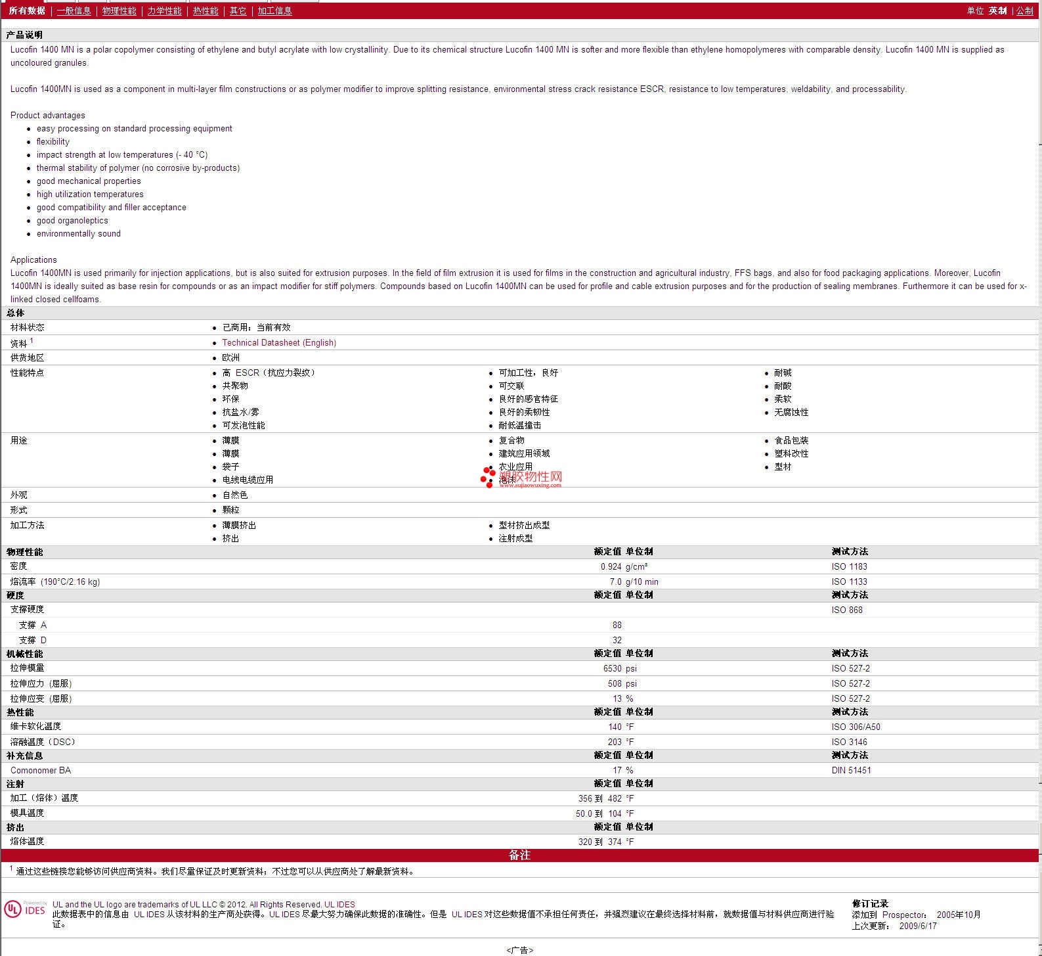Click the red-dot watermark logo
This screenshot has width=1042, height=956.
pos(488,476)
